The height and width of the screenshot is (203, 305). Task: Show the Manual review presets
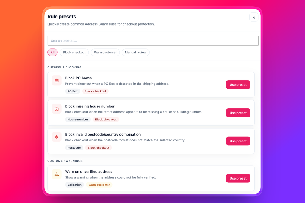pyautogui.click(x=136, y=52)
